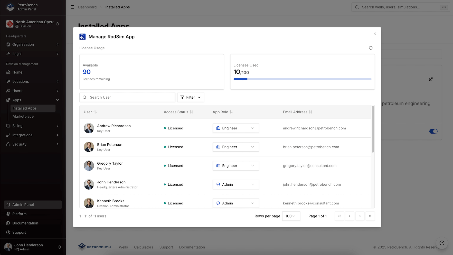Click the Integrations icon in sidebar
This screenshot has height=255, width=453.
(8, 135)
